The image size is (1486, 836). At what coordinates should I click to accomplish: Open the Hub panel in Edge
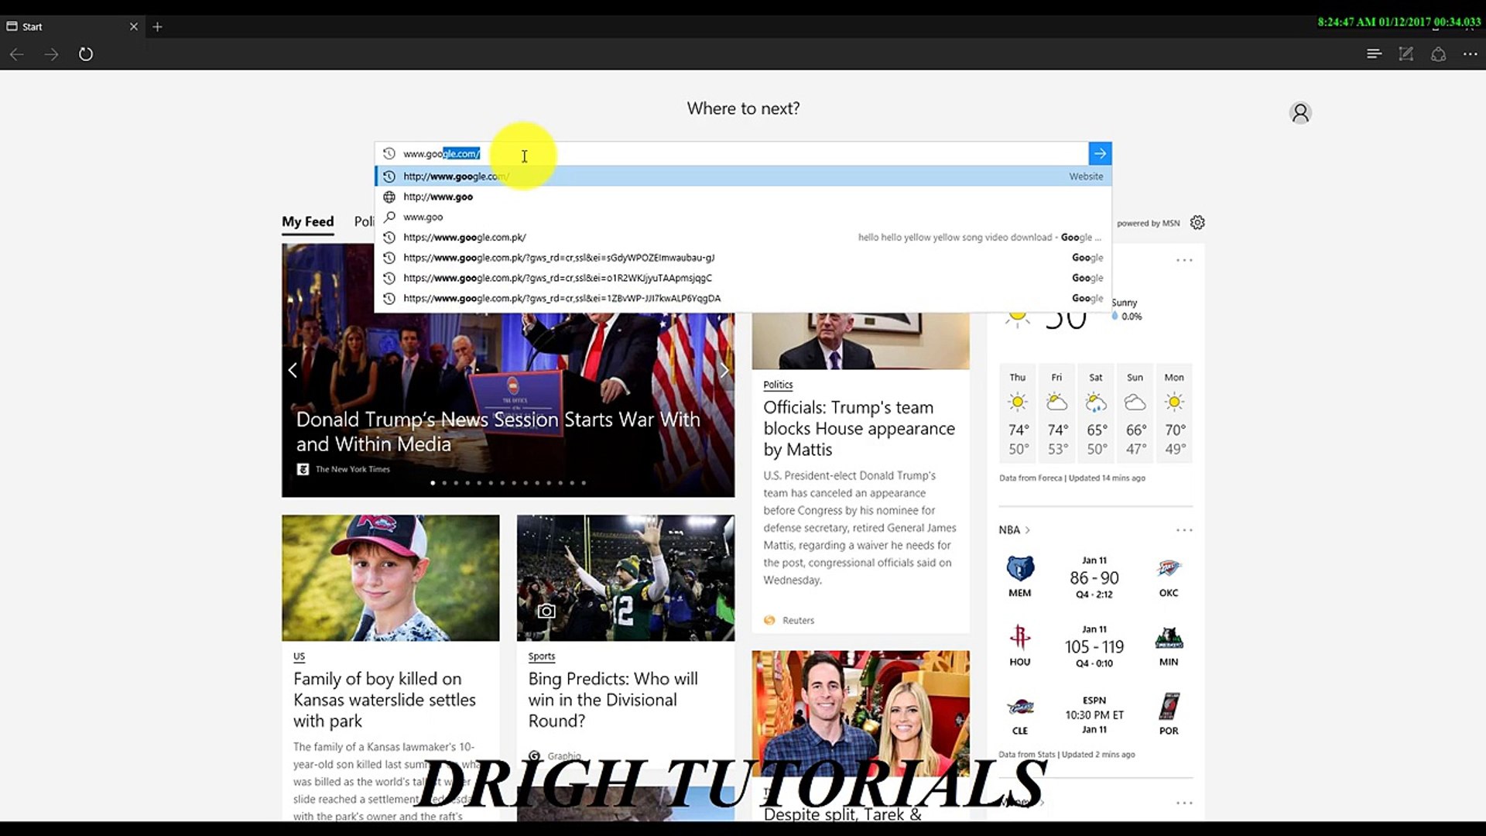pos(1374,54)
